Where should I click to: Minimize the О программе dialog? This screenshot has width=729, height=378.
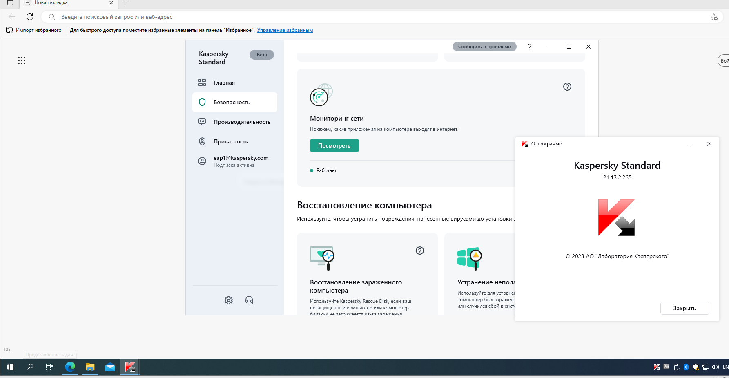690,144
